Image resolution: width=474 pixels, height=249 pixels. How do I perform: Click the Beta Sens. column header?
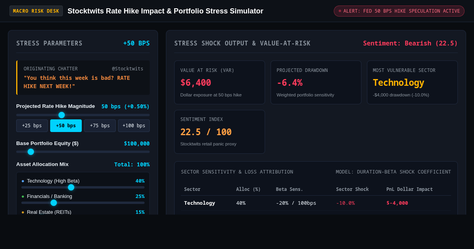290,189
